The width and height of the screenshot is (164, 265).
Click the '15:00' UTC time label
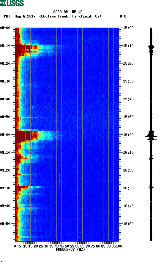pos(128,28)
